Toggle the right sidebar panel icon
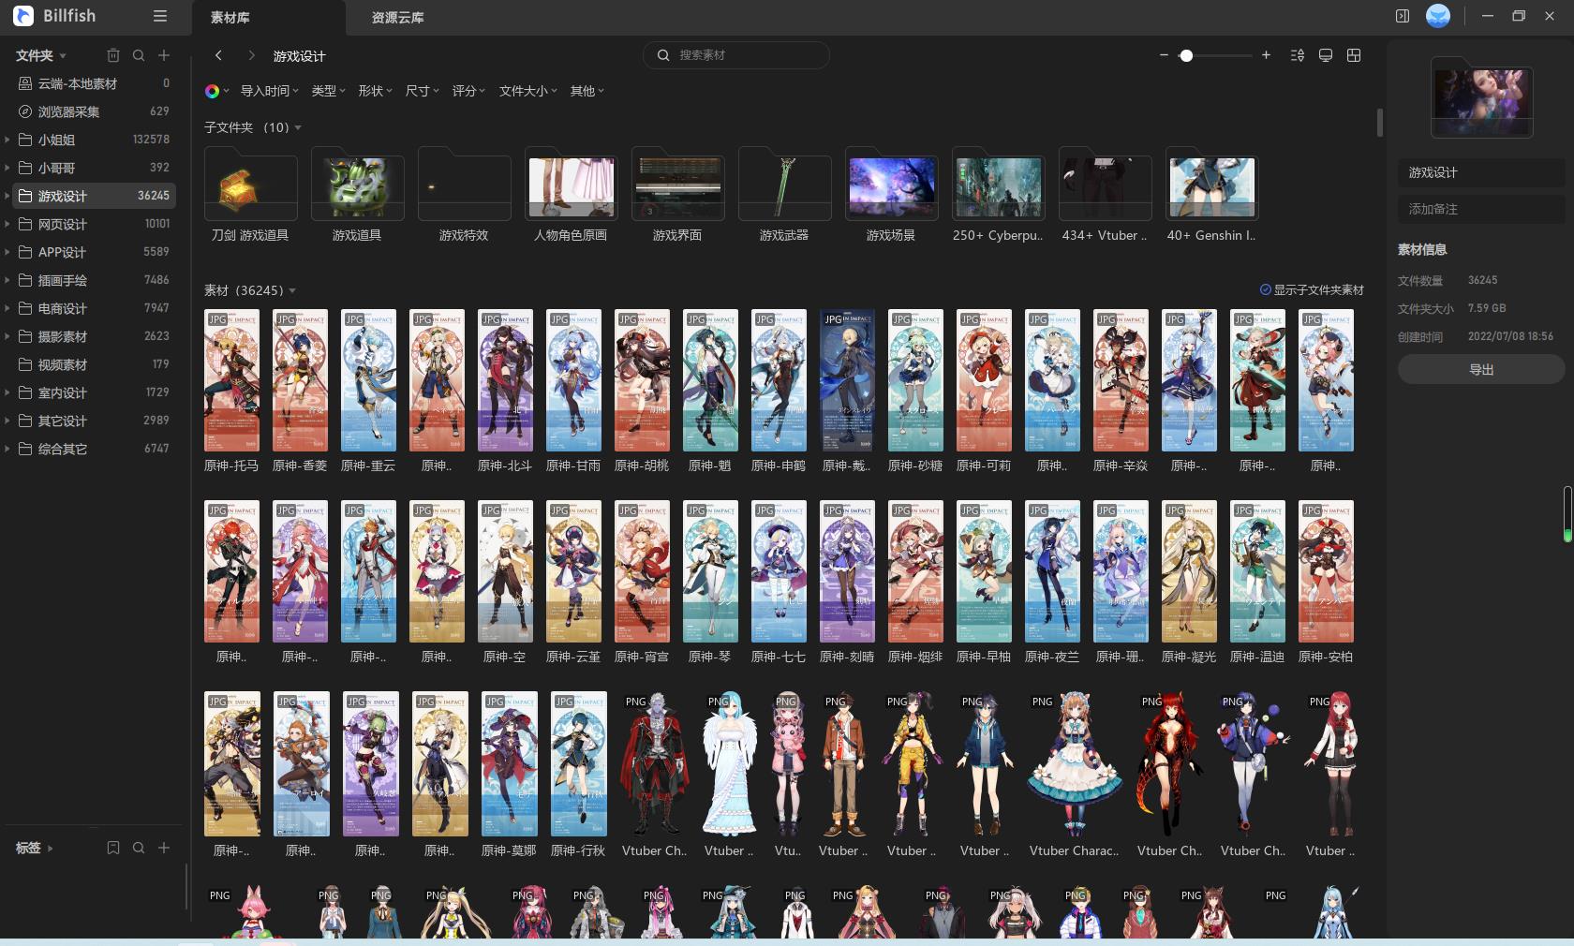This screenshot has height=946, width=1574. click(x=1403, y=16)
